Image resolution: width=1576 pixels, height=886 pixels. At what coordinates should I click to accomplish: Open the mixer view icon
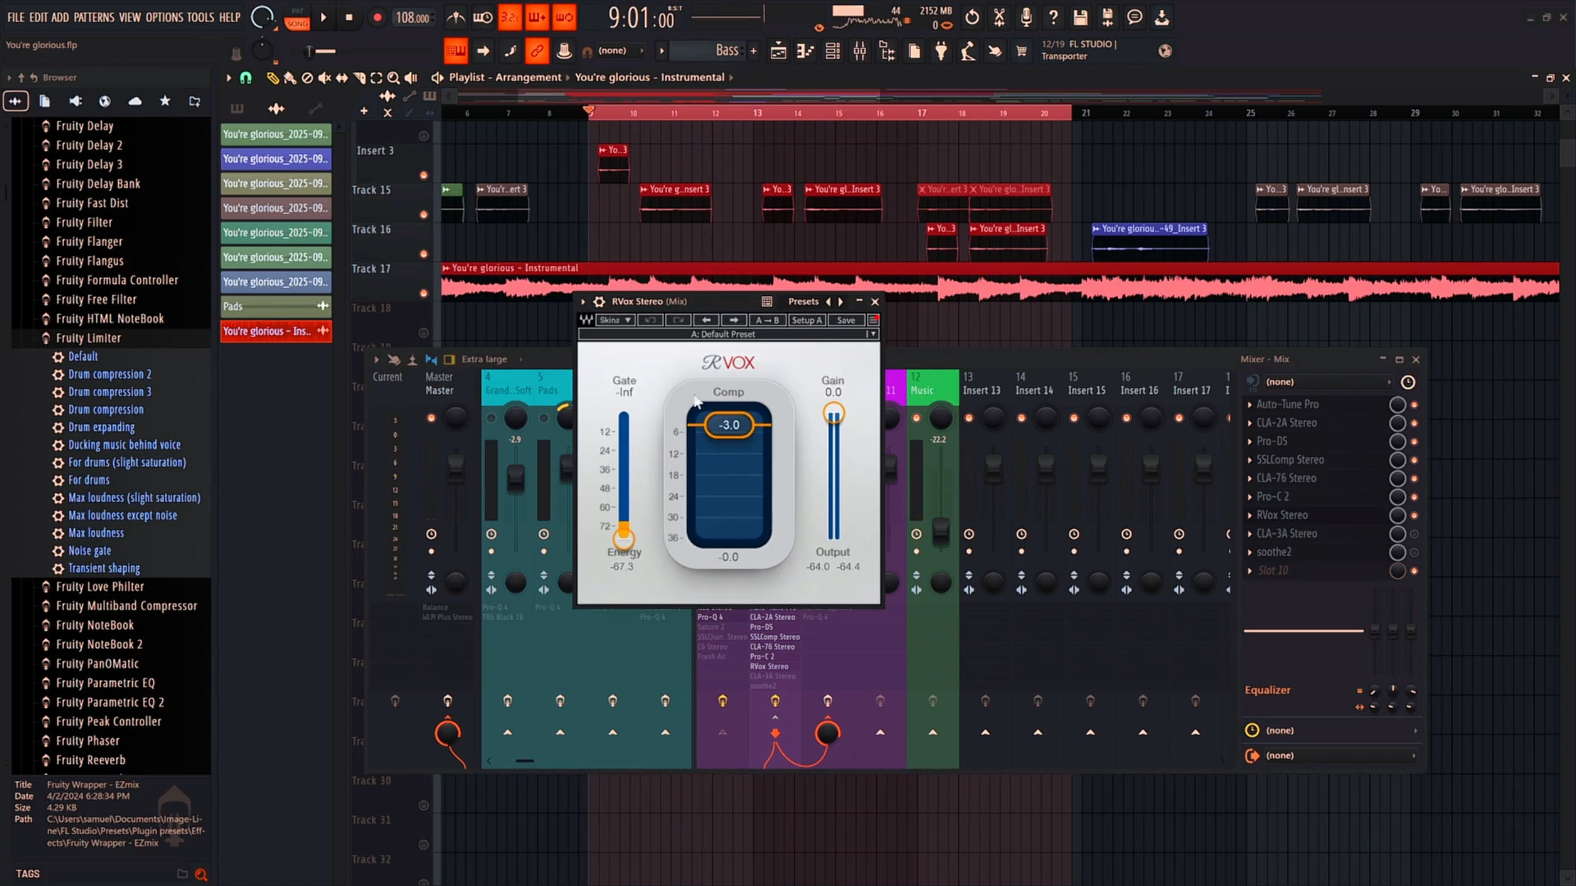click(859, 51)
